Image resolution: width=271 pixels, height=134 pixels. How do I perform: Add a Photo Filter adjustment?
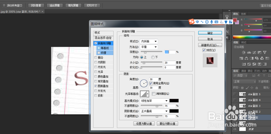pos(257,58)
